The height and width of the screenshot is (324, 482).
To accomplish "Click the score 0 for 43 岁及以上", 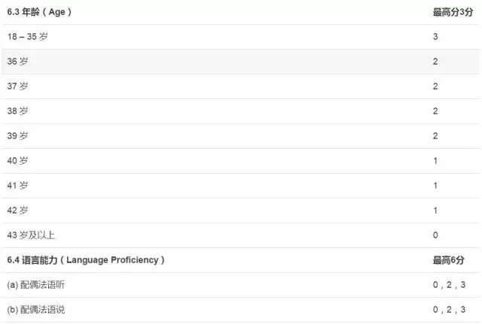I will 435,235.
